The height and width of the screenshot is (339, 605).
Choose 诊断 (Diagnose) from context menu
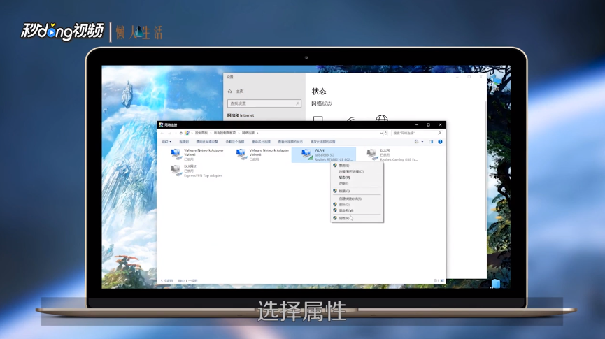pyautogui.click(x=357, y=183)
